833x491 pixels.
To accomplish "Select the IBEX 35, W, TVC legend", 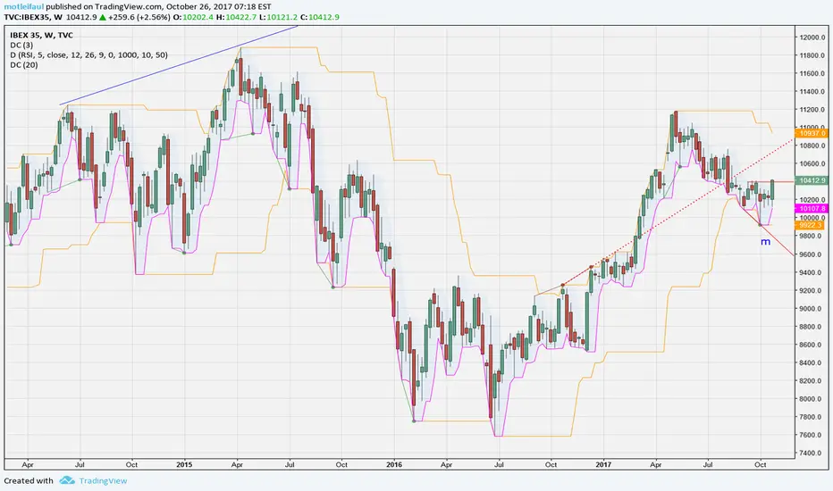I will 41,35.
